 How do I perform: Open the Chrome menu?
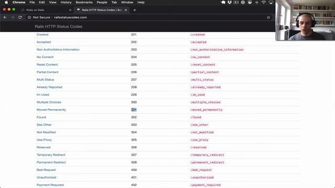tap(19, 2)
